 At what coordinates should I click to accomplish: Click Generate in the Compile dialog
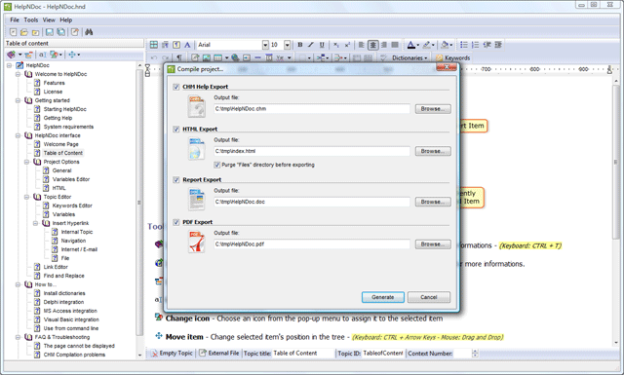click(x=383, y=297)
